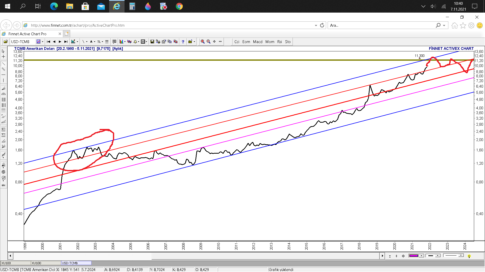Screen dimensions: 485x272
Task: Click the magenta color swatch
Action: pos(414,256)
